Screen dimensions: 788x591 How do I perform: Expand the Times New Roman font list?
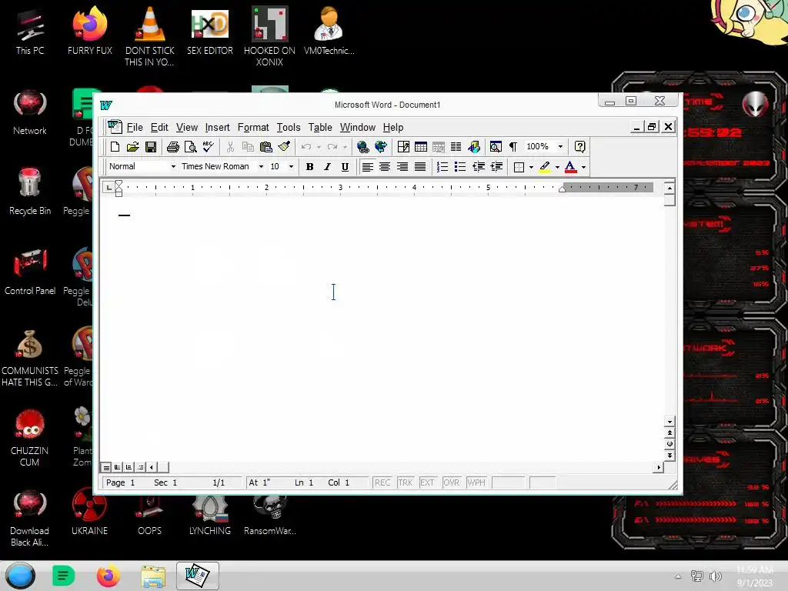point(261,166)
